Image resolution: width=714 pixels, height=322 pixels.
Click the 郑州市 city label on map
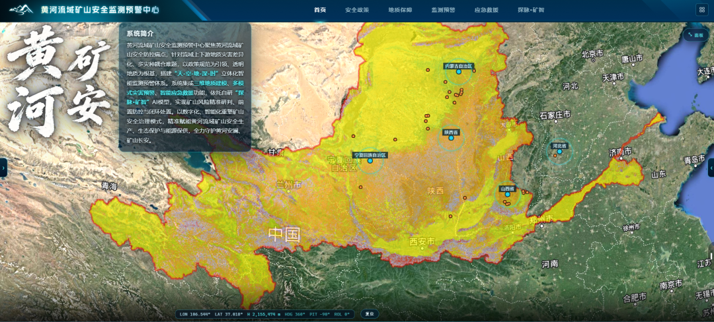coord(541,219)
